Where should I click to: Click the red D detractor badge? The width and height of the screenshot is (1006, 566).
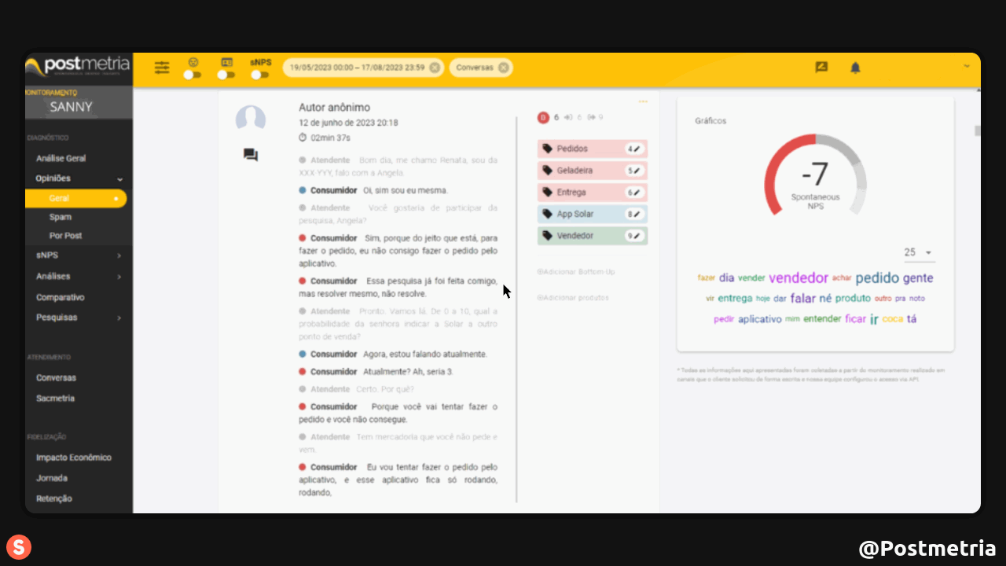pyautogui.click(x=543, y=118)
